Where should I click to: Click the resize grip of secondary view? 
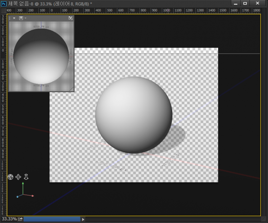71,89
